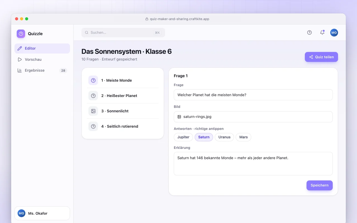Click the ⌘K shortcut hint in search
The image size is (357, 223).
click(157, 33)
